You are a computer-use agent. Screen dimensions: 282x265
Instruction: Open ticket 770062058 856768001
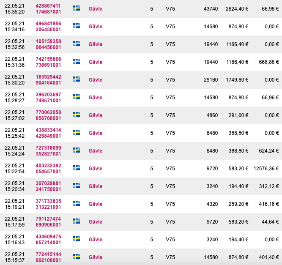[x=48, y=115]
